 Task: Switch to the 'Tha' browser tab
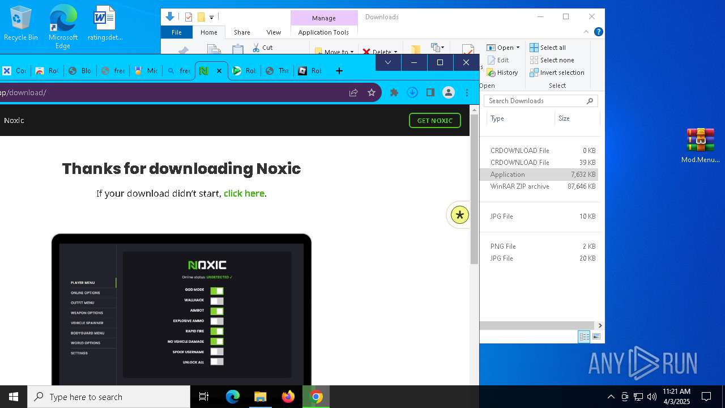[277, 71]
